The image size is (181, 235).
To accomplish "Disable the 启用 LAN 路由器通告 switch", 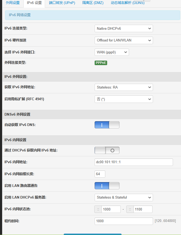I will coord(107,186).
